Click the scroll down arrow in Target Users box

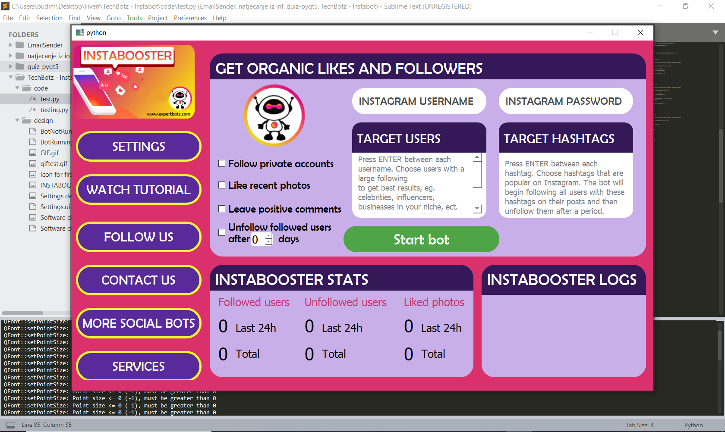[x=477, y=209]
